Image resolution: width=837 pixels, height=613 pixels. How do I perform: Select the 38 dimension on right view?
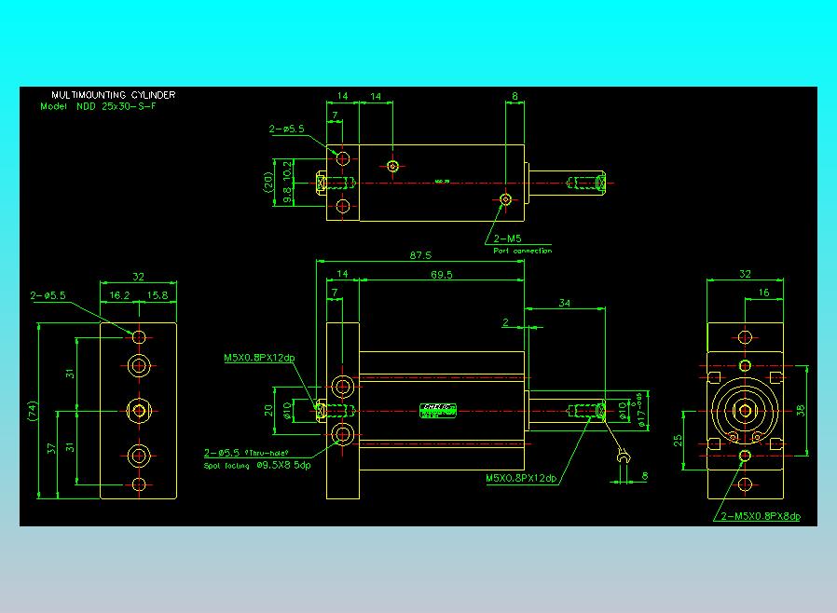point(800,410)
